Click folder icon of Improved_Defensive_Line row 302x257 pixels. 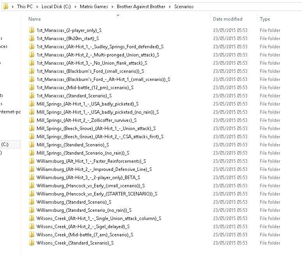(32, 169)
